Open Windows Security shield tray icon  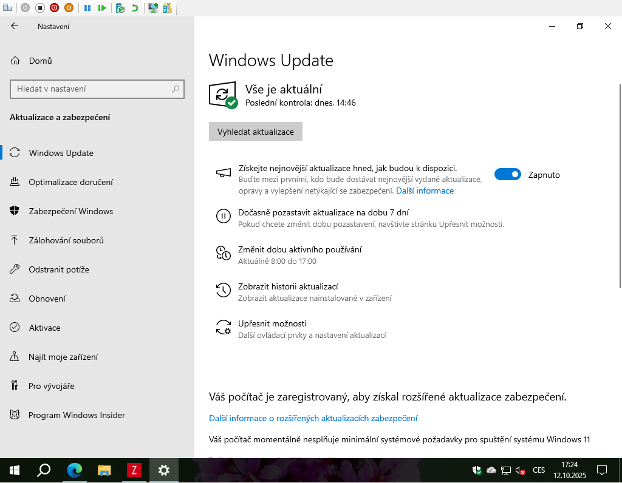pos(477,470)
